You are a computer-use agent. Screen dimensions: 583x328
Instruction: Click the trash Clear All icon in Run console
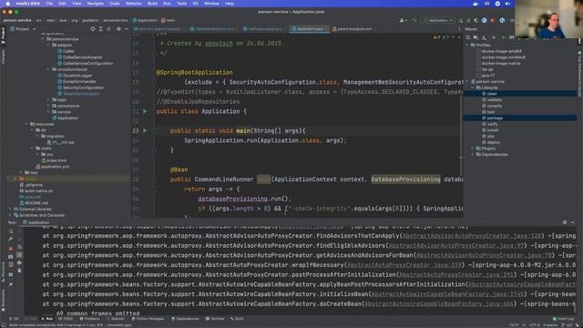coord(19,271)
